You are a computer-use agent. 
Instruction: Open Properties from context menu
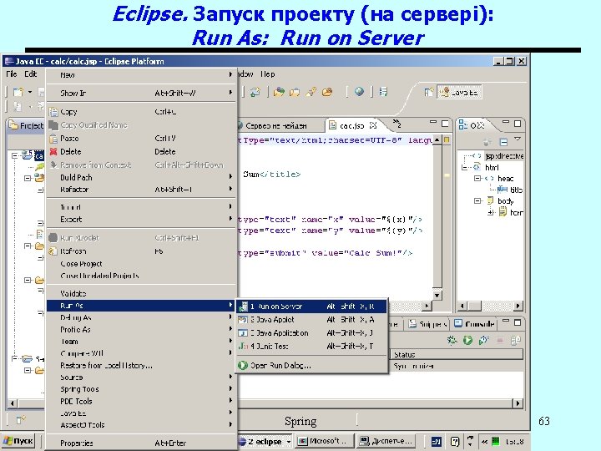[141, 443]
